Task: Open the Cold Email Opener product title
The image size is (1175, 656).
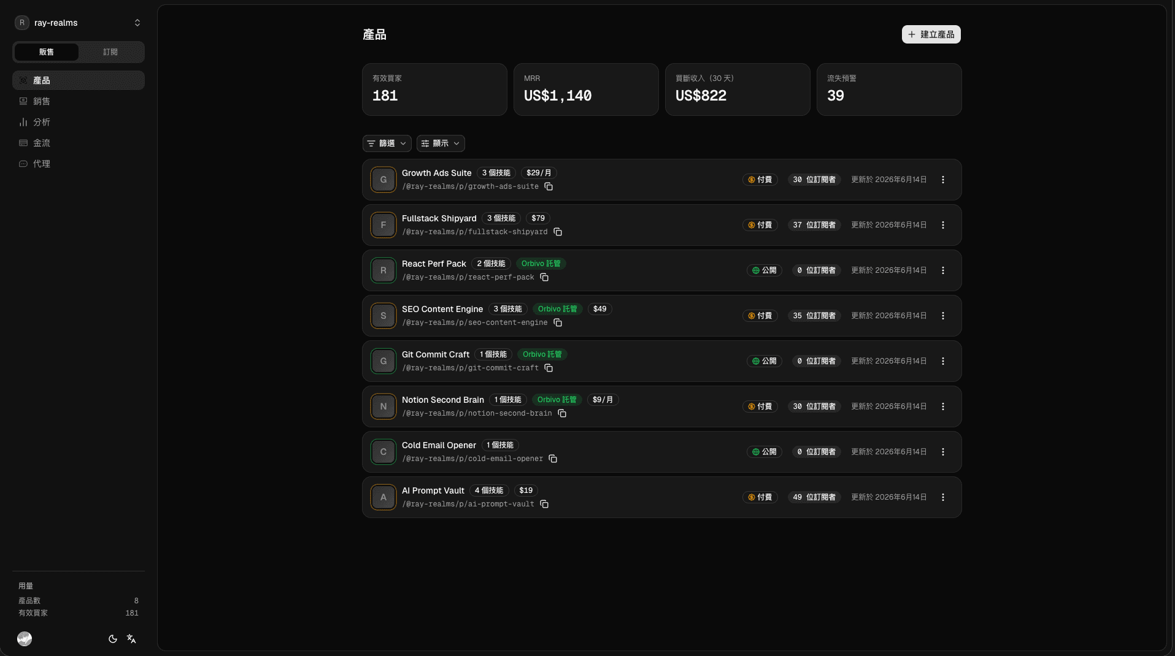Action: click(x=439, y=445)
